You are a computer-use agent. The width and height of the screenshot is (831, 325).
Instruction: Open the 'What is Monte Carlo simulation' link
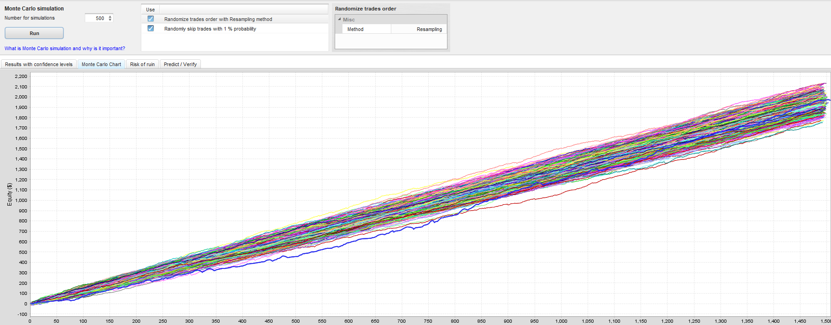(65, 48)
